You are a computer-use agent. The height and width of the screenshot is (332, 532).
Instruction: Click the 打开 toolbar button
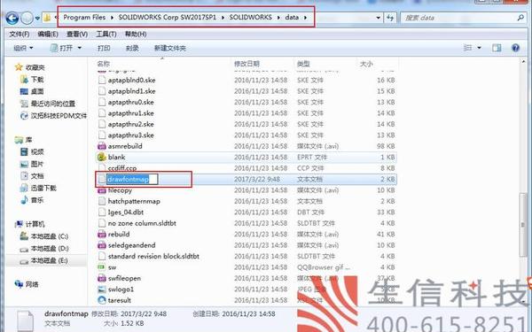[62, 48]
